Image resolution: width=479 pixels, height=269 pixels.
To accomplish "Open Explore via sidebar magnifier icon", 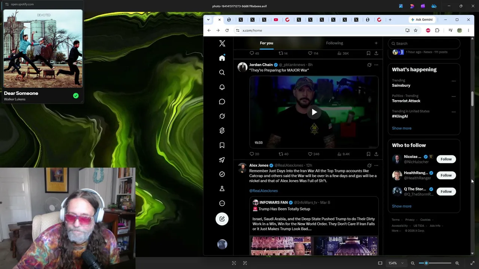I will click(x=222, y=72).
